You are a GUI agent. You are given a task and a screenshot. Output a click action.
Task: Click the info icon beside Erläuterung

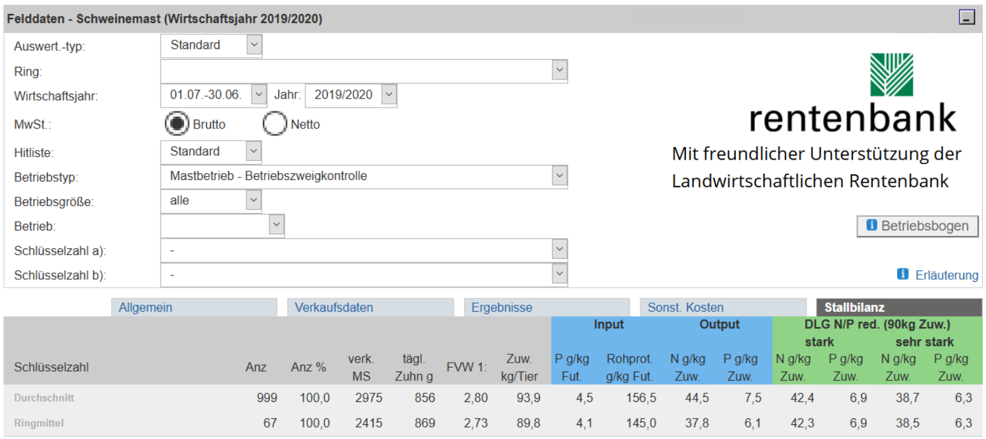click(902, 274)
